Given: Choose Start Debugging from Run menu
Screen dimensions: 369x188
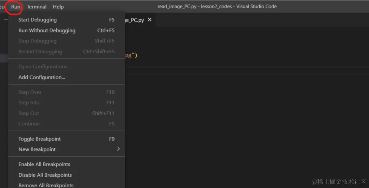Looking at the screenshot, I should point(67,20).
